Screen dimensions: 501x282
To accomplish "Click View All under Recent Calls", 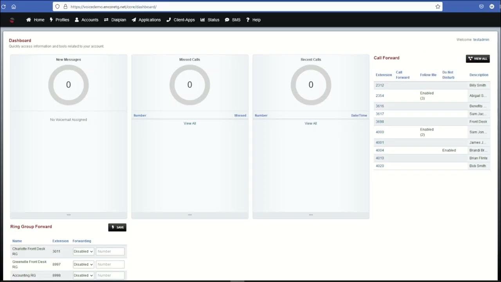I will click(x=311, y=123).
